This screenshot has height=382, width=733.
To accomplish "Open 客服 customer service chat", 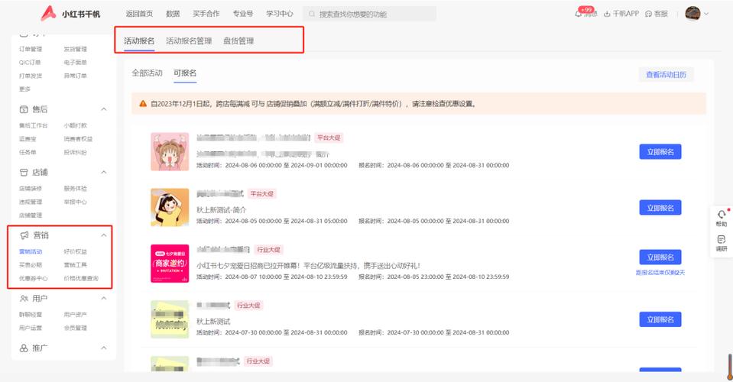I will pyautogui.click(x=649, y=14).
